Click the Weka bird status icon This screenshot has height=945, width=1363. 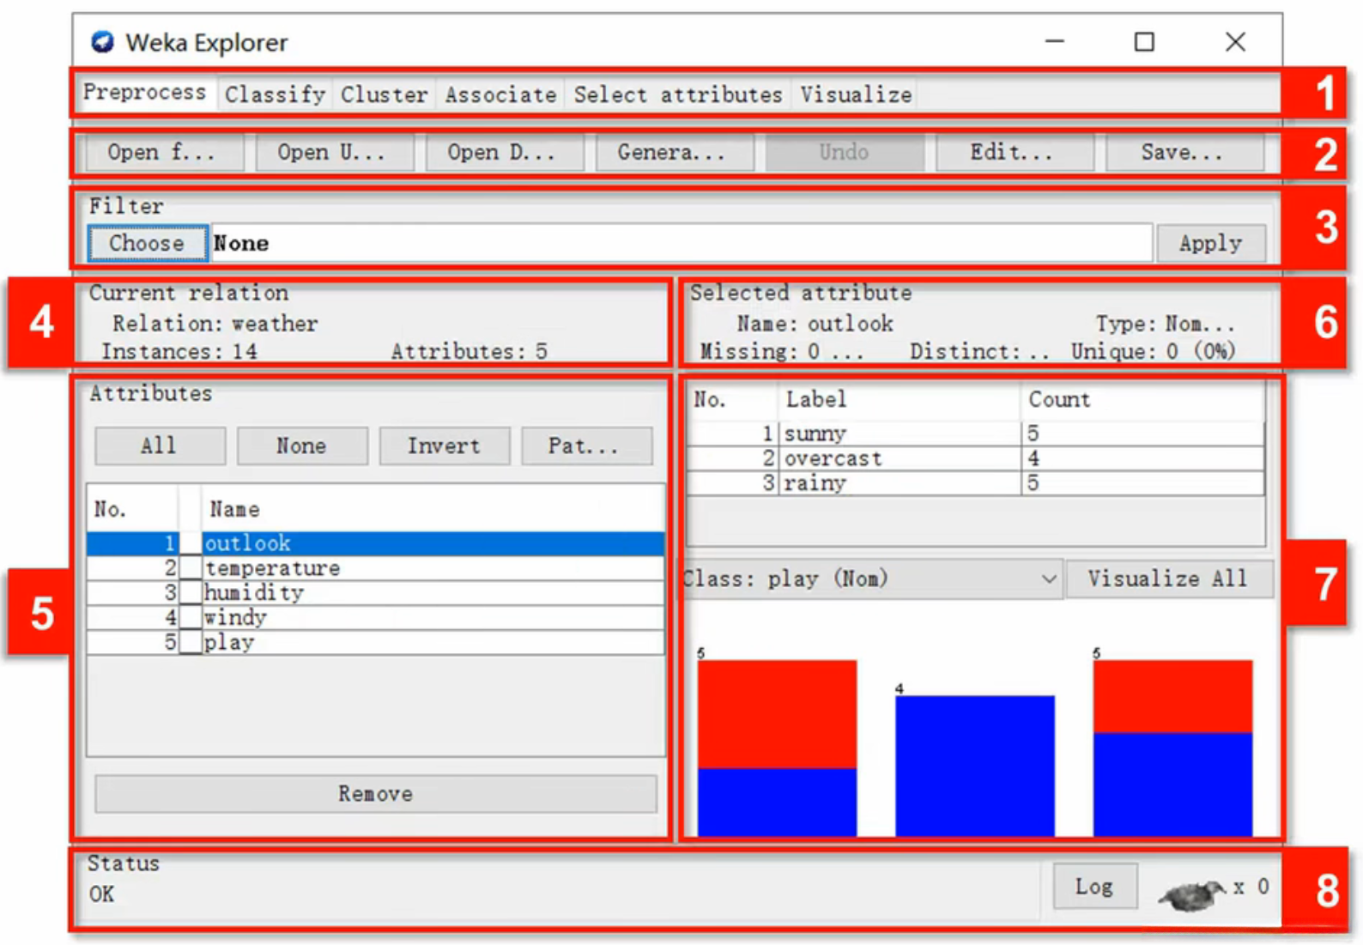pos(1191,894)
